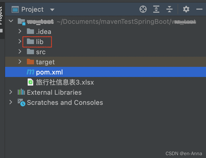Image resolution: width=206 pixels, height=158 pixels.
Task: Hide the Project tool window with minus icon
Action: click(199, 9)
